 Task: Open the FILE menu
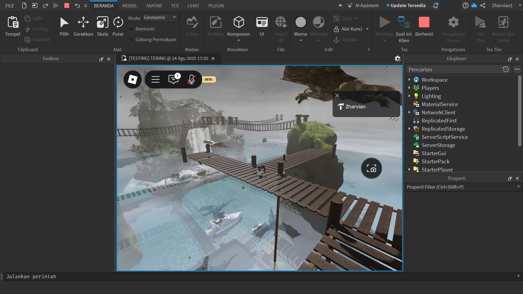click(x=10, y=6)
